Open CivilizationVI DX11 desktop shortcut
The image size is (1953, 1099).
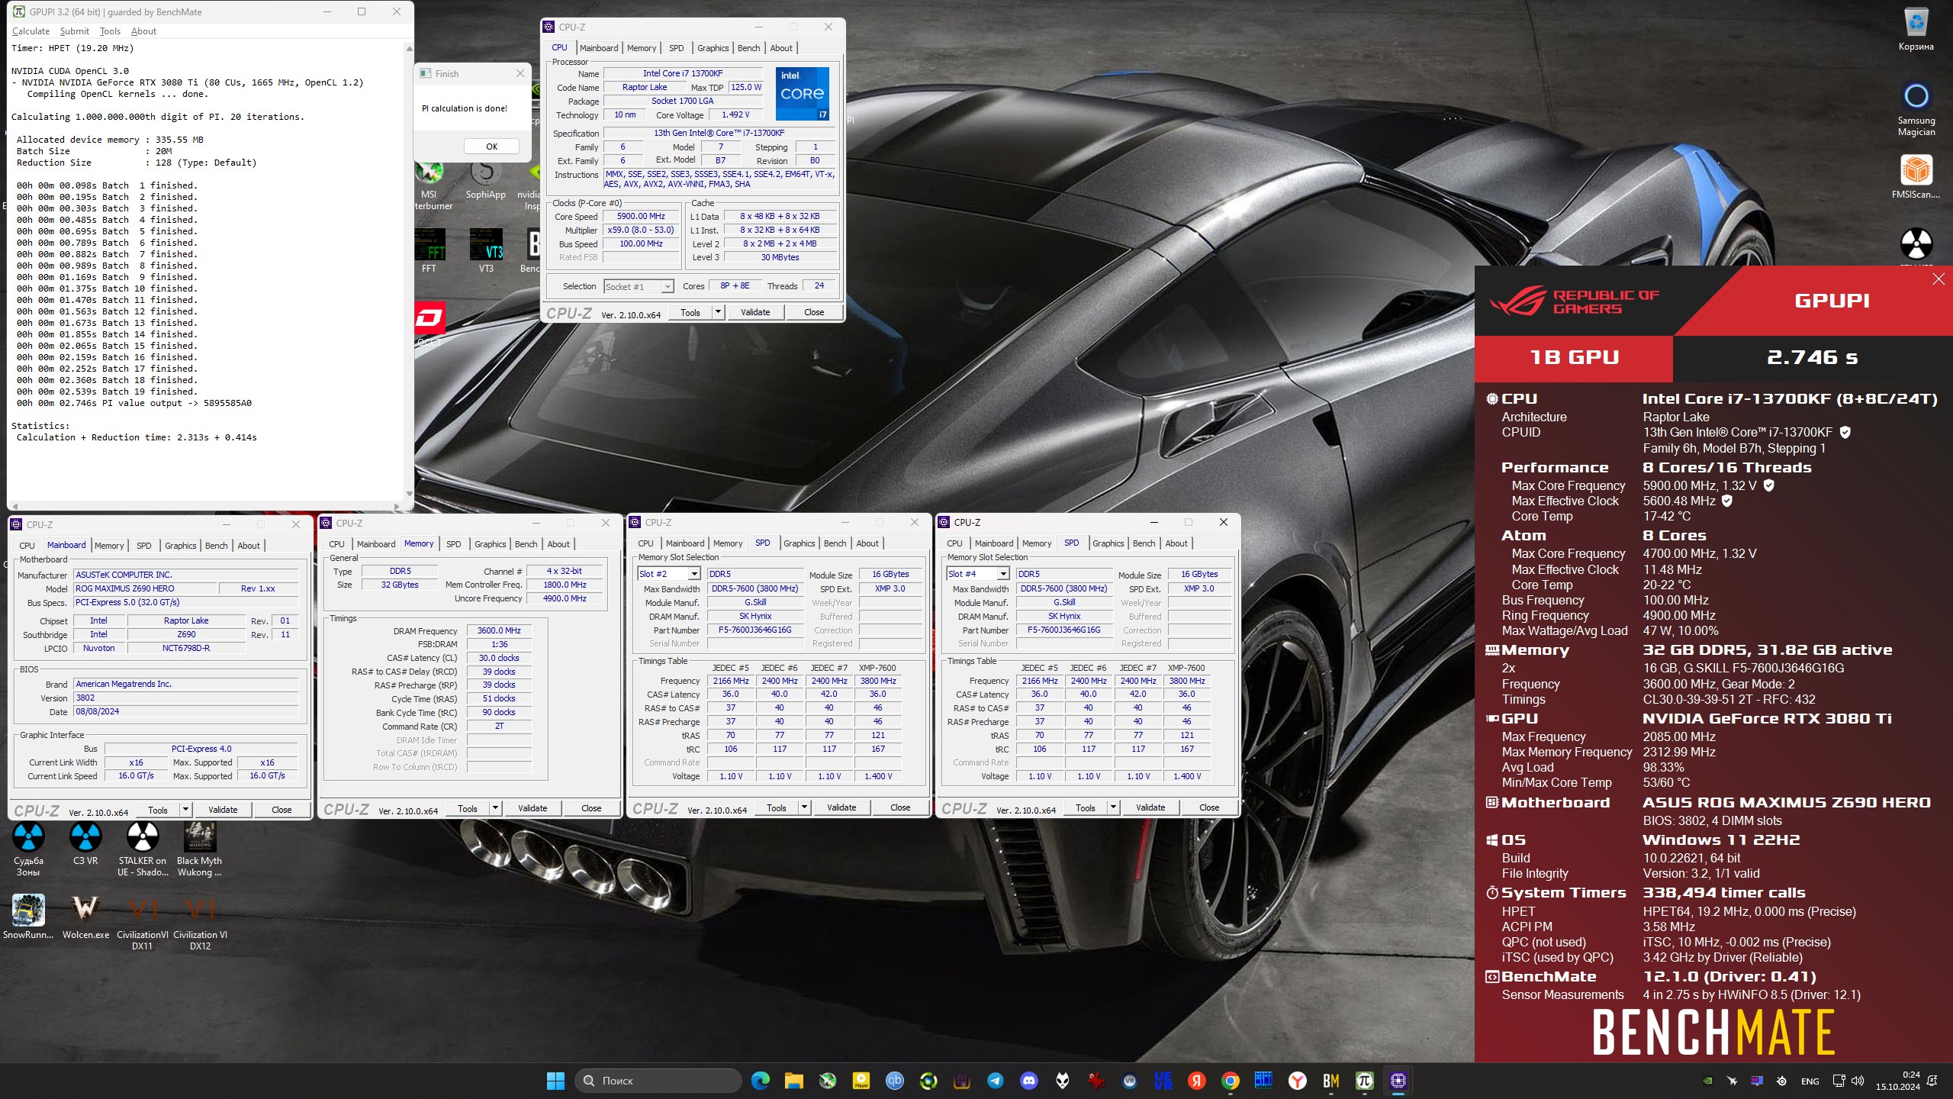(142, 923)
